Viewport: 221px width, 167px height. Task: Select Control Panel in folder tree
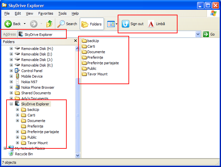point(32,71)
